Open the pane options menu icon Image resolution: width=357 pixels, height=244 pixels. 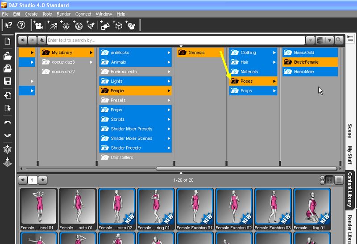[350, 38]
